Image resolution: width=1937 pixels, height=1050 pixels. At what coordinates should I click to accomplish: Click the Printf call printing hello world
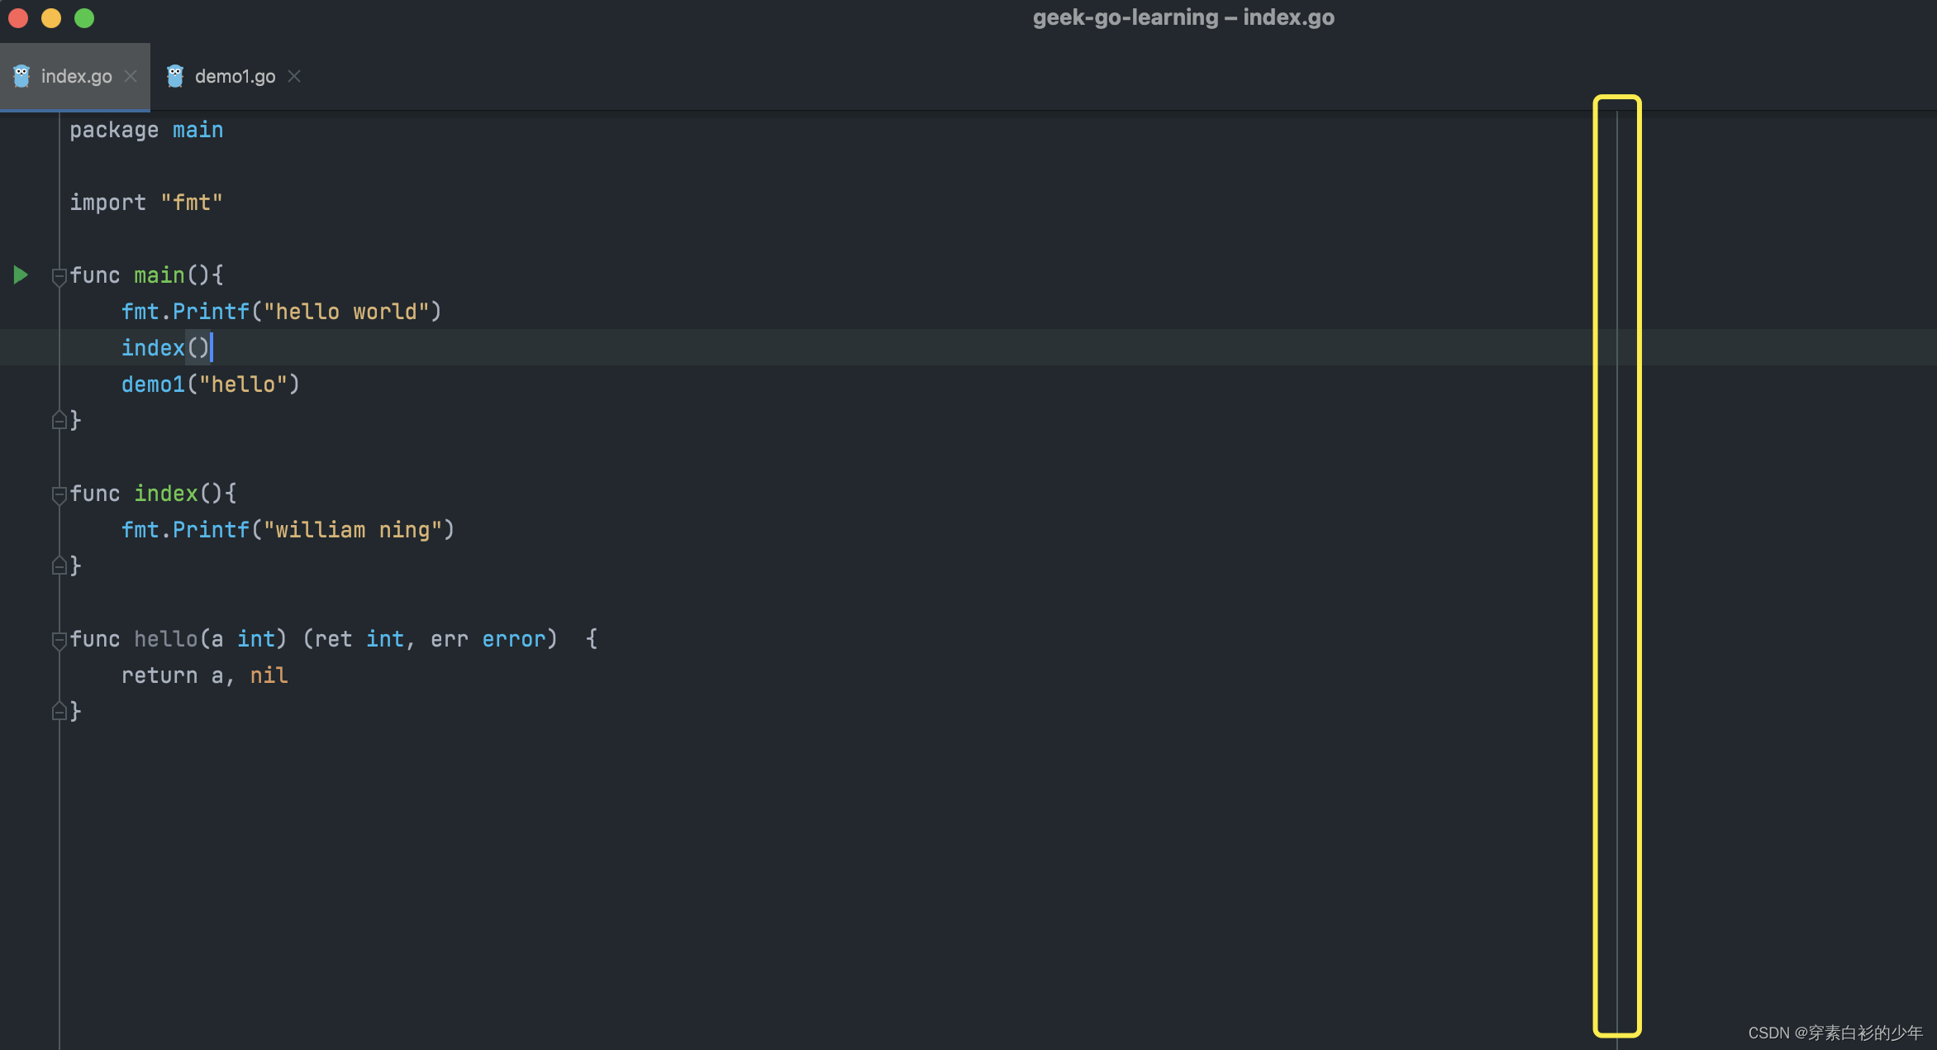210,312
